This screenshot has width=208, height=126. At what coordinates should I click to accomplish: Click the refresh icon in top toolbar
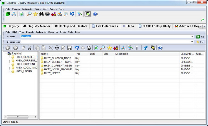[x=21, y=14]
